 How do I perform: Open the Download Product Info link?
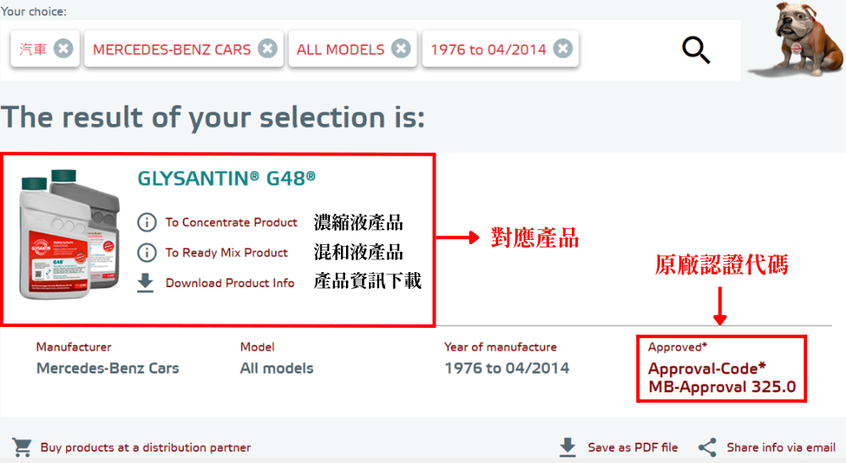[230, 282]
